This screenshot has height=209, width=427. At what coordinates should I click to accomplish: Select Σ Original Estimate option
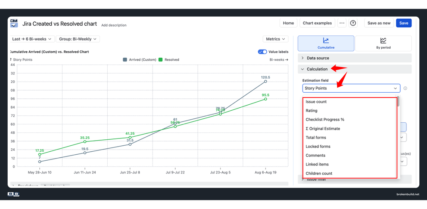pyautogui.click(x=349, y=129)
